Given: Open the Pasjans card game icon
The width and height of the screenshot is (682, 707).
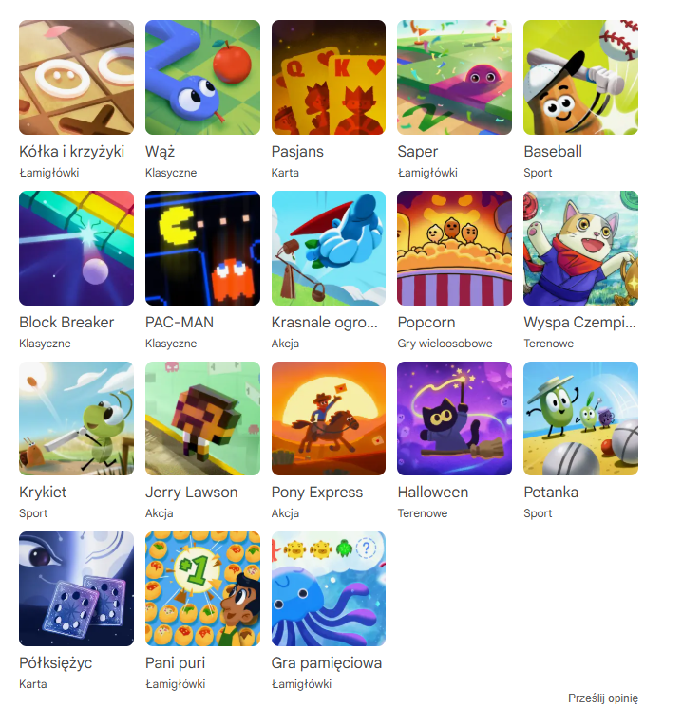Looking at the screenshot, I should click(x=329, y=77).
